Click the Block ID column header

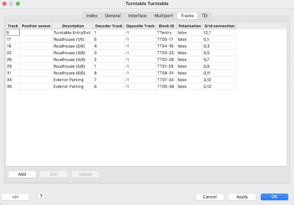[x=166, y=26]
